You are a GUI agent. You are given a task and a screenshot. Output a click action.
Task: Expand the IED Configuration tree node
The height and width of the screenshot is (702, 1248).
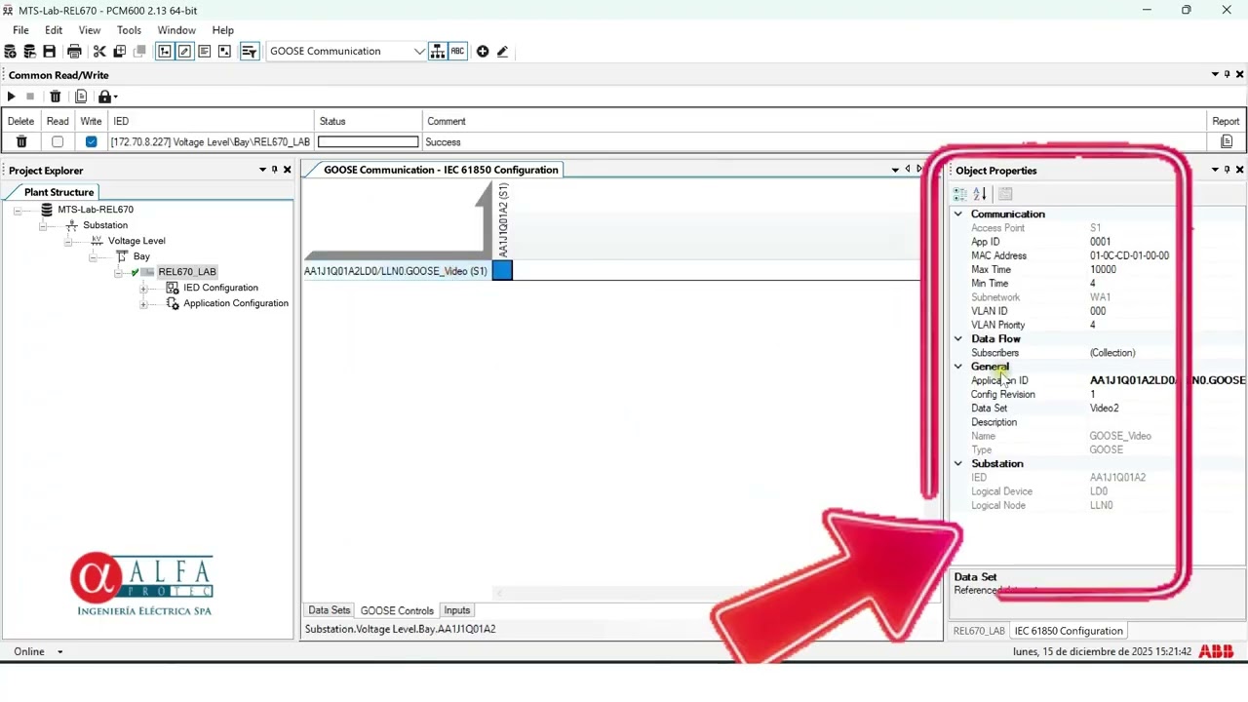[x=143, y=289]
